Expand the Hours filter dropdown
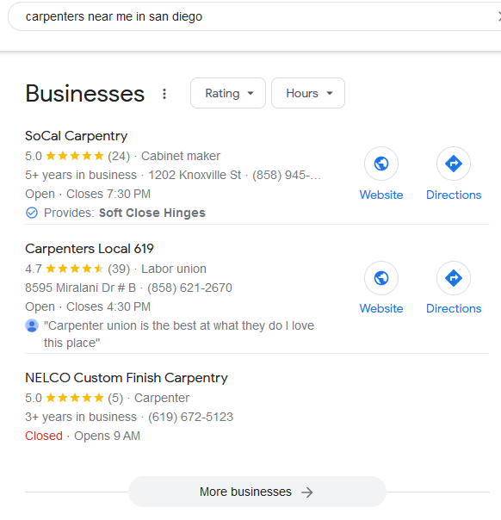This screenshot has height=520, width=501. click(308, 93)
